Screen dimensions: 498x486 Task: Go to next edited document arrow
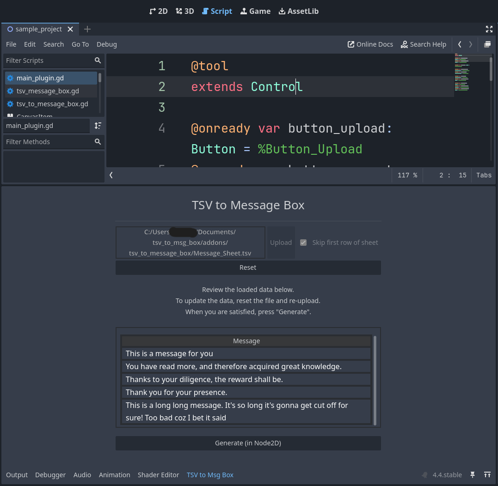471,44
